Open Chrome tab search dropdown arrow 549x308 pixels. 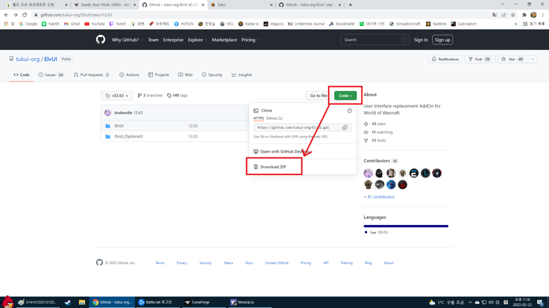(503, 5)
